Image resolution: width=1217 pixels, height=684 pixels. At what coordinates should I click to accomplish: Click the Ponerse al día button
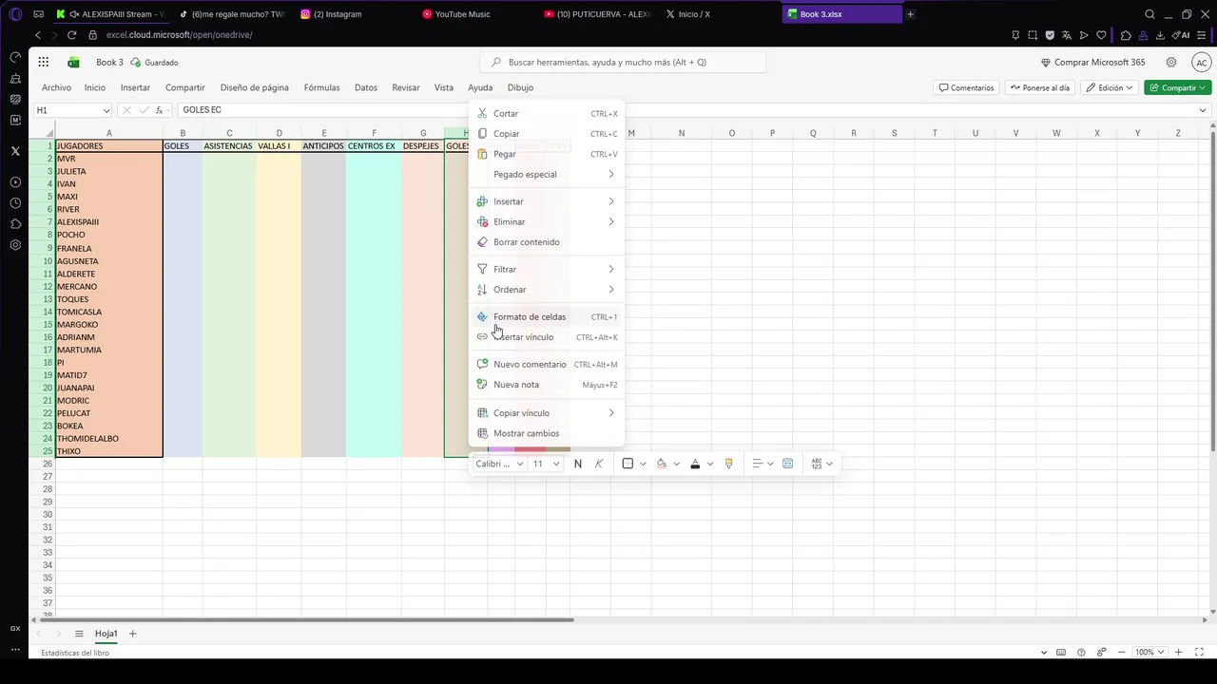1040,87
